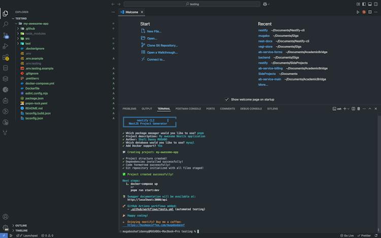Open the Copilot dropdown chevron in title bar
The image size is (381, 238).
269,4
